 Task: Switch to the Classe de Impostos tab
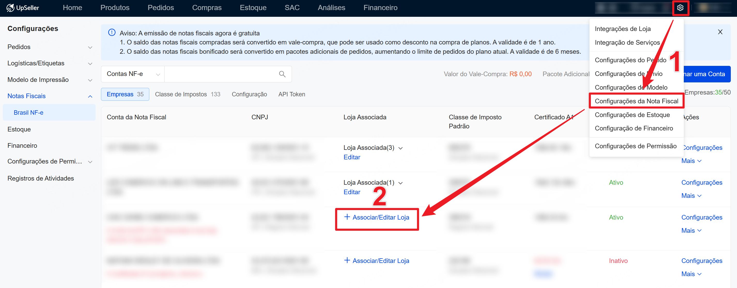click(187, 94)
